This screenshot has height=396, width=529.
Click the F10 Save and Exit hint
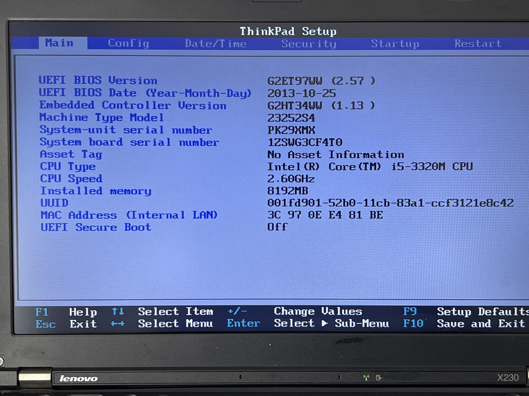pos(464,324)
